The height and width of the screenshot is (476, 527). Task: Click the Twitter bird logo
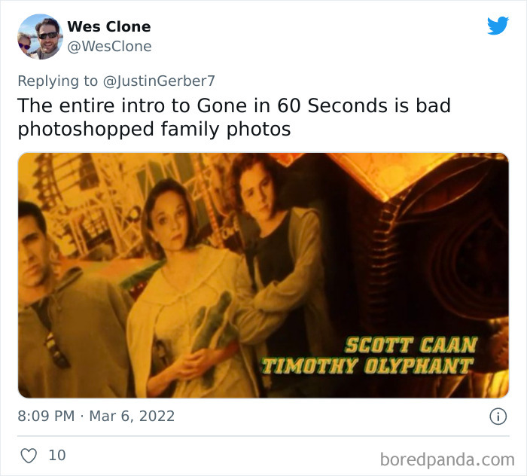click(498, 25)
